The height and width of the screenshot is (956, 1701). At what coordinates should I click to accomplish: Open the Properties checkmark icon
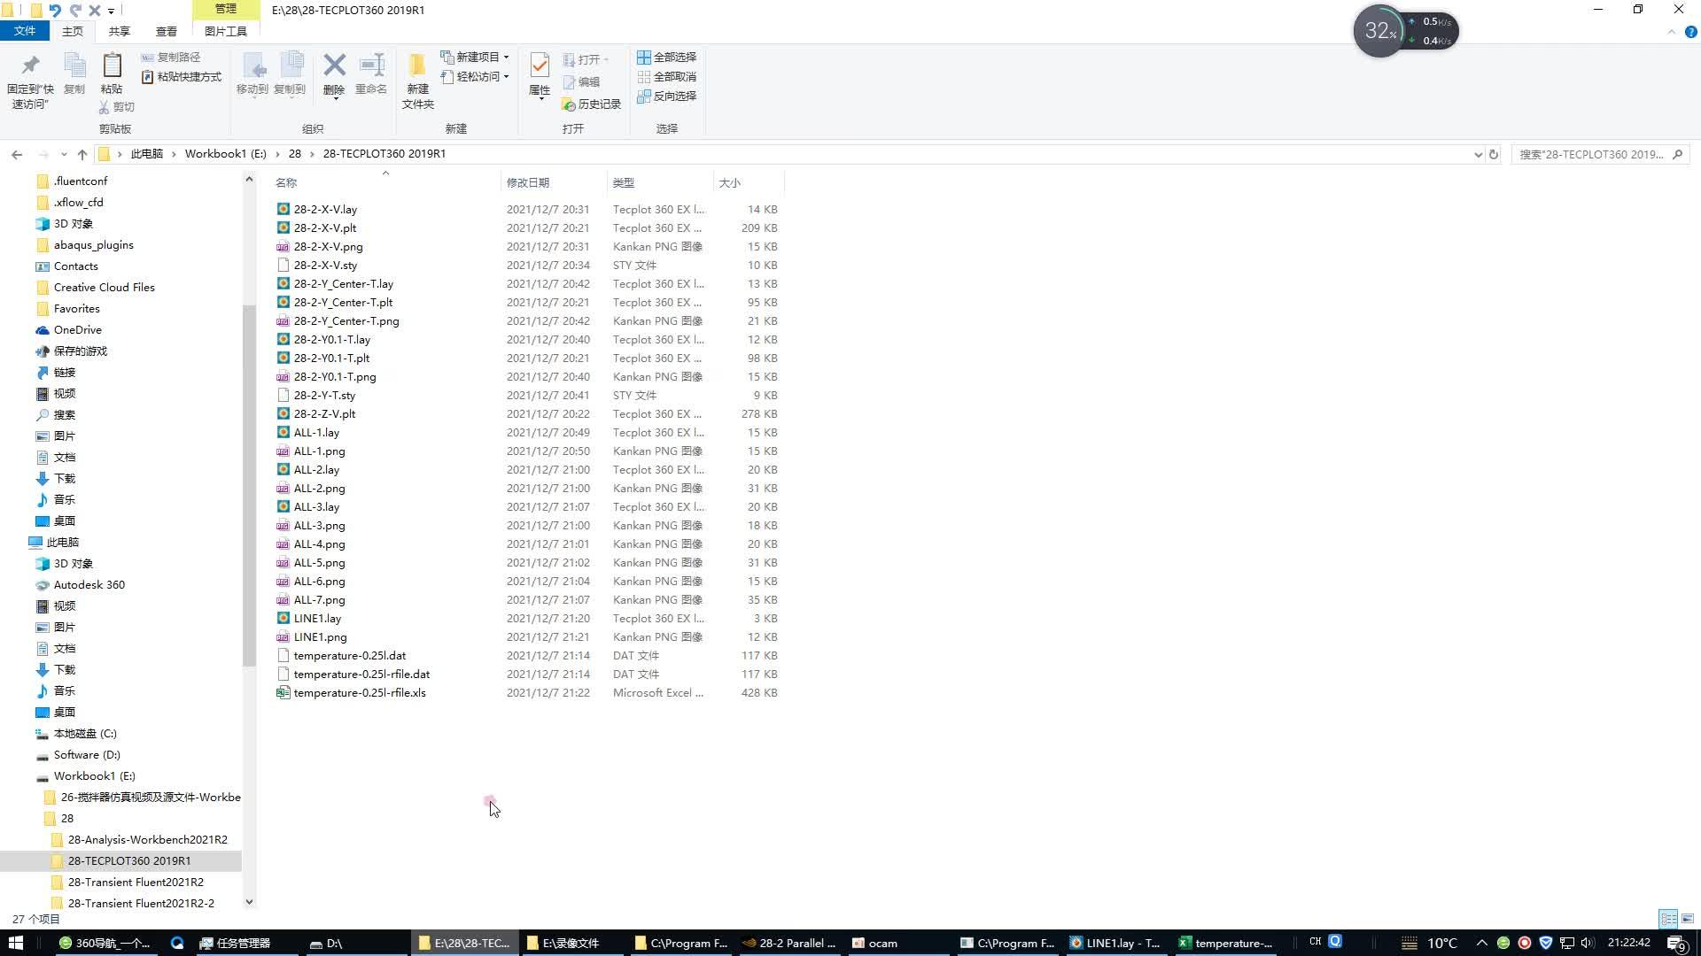(x=540, y=66)
